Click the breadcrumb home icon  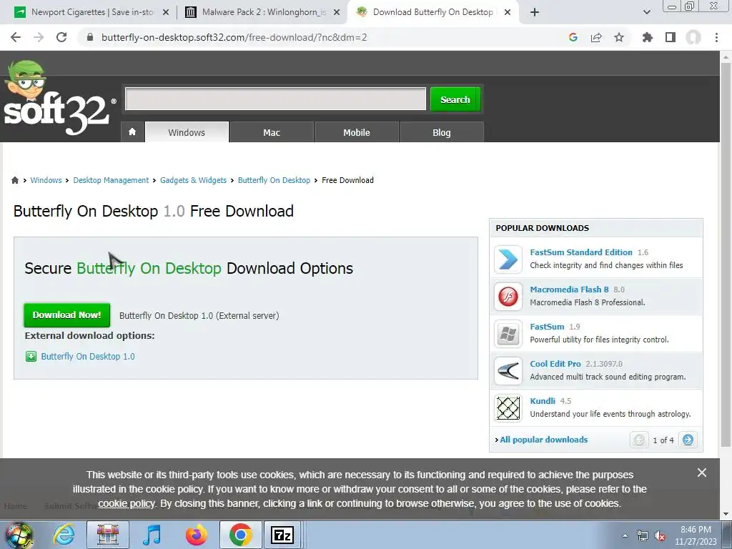15,180
